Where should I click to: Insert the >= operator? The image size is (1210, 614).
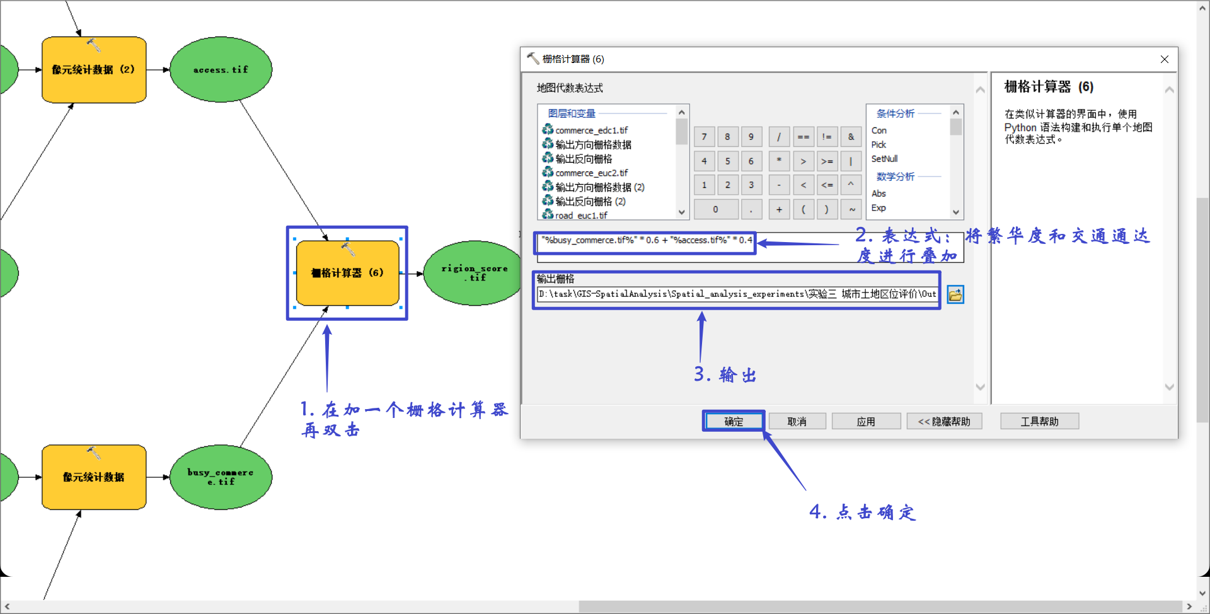coord(827,161)
